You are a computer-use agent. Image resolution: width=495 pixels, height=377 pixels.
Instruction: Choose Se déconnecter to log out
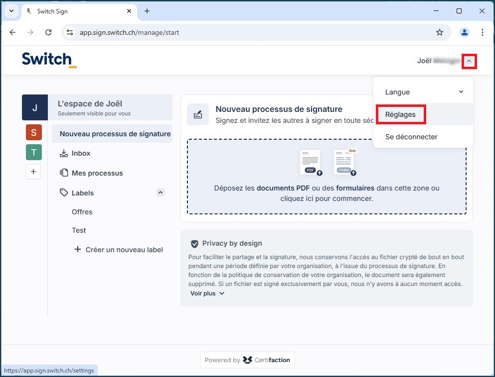click(411, 137)
